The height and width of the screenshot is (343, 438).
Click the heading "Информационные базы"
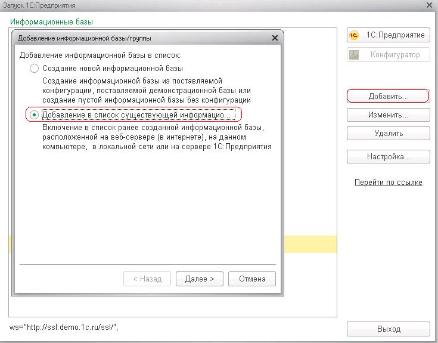(x=51, y=22)
